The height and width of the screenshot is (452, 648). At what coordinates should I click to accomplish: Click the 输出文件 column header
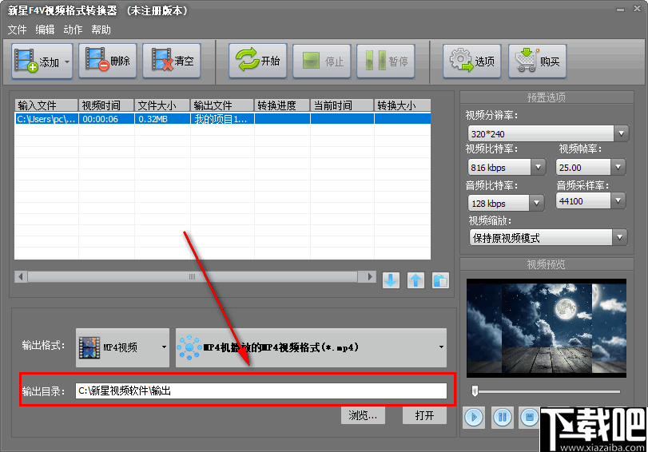(x=222, y=105)
